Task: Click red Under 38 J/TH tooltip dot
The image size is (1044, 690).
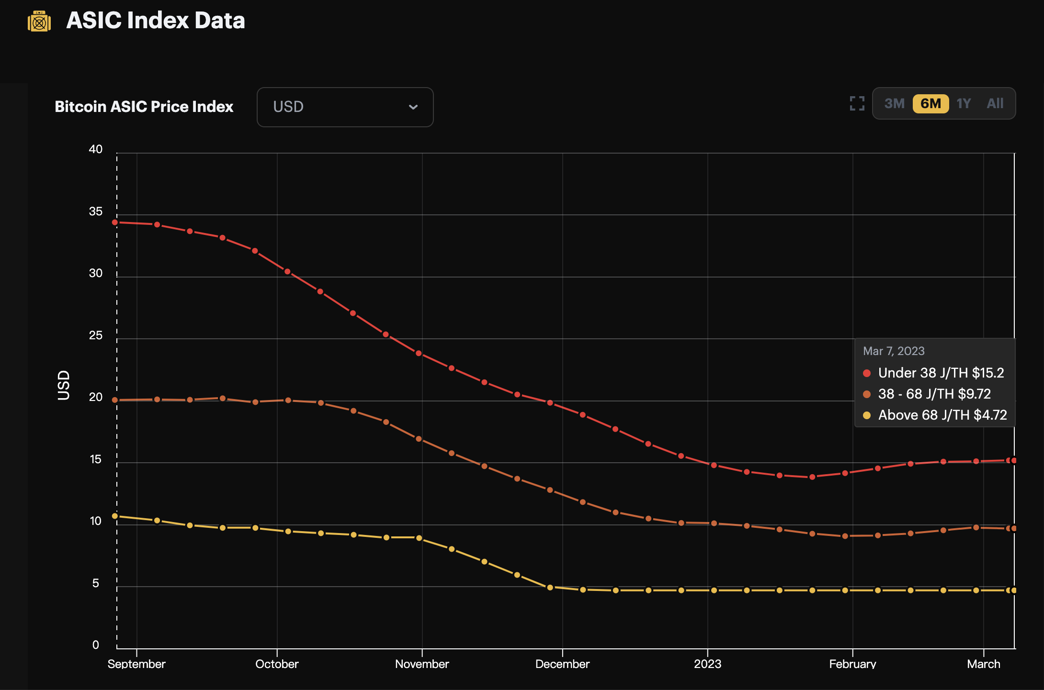Action: pyautogui.click(x=867, y=373)
